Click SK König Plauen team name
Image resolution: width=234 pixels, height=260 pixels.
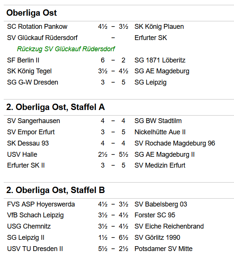point(159,27)
